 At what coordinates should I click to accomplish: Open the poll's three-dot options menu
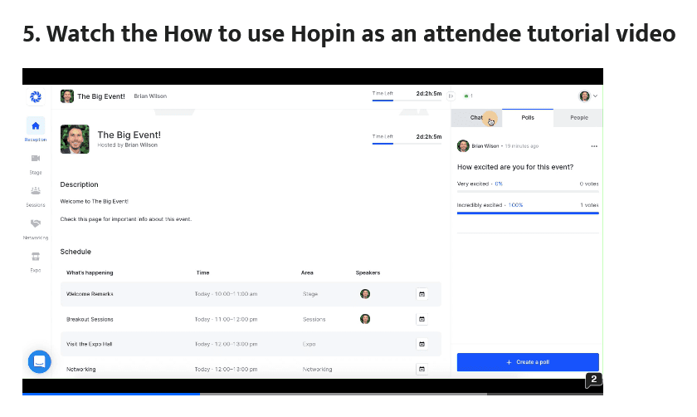(593, 146)
